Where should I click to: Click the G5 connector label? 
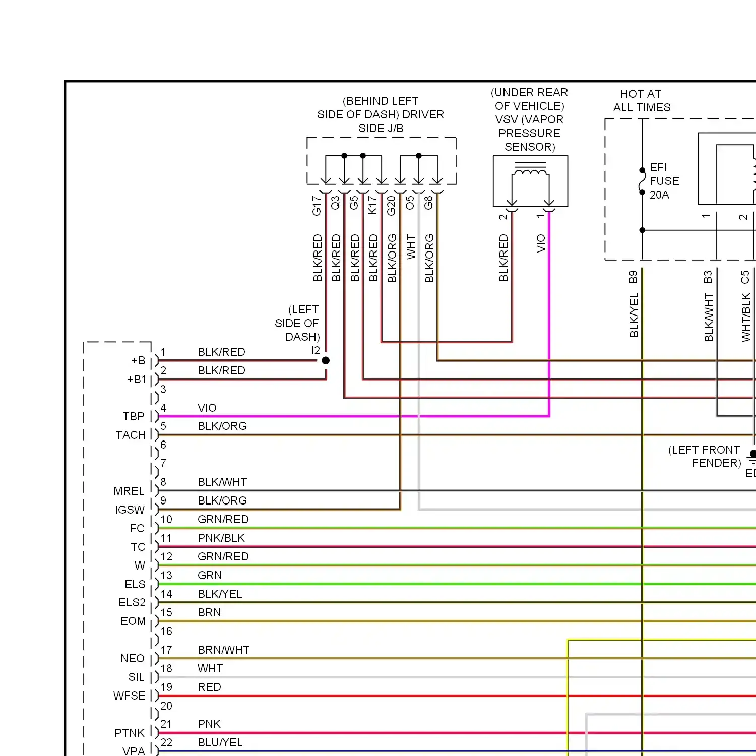click(x=354, y=203)
